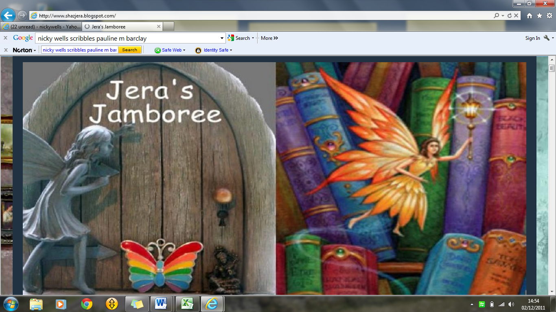Click Sign In on the Google toolbar
556x312 pixels.
click(532, 38)
